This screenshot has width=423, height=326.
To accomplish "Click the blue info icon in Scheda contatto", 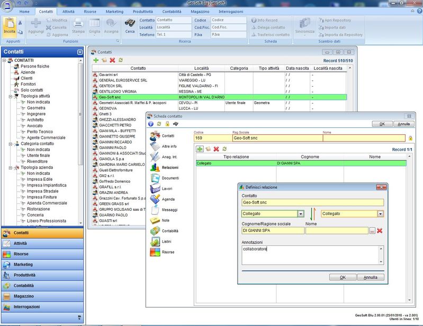I will tap(151, 124).
